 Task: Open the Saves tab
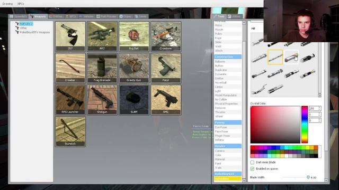point(141,16)
